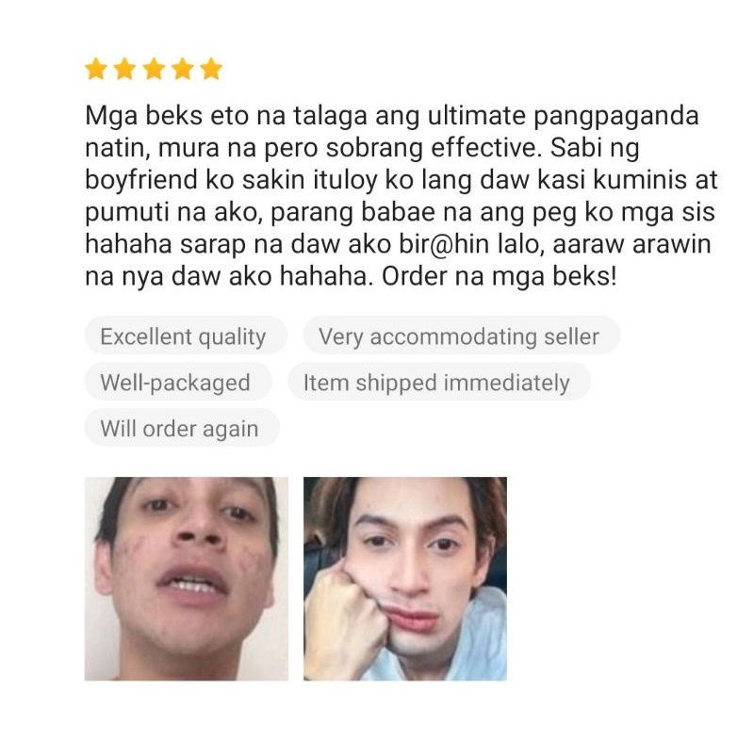This screenshot has height=754, width=754.
Task: Open the right review photo with fist on cheek
Action: pyautogui.click(x=405, y=579)
